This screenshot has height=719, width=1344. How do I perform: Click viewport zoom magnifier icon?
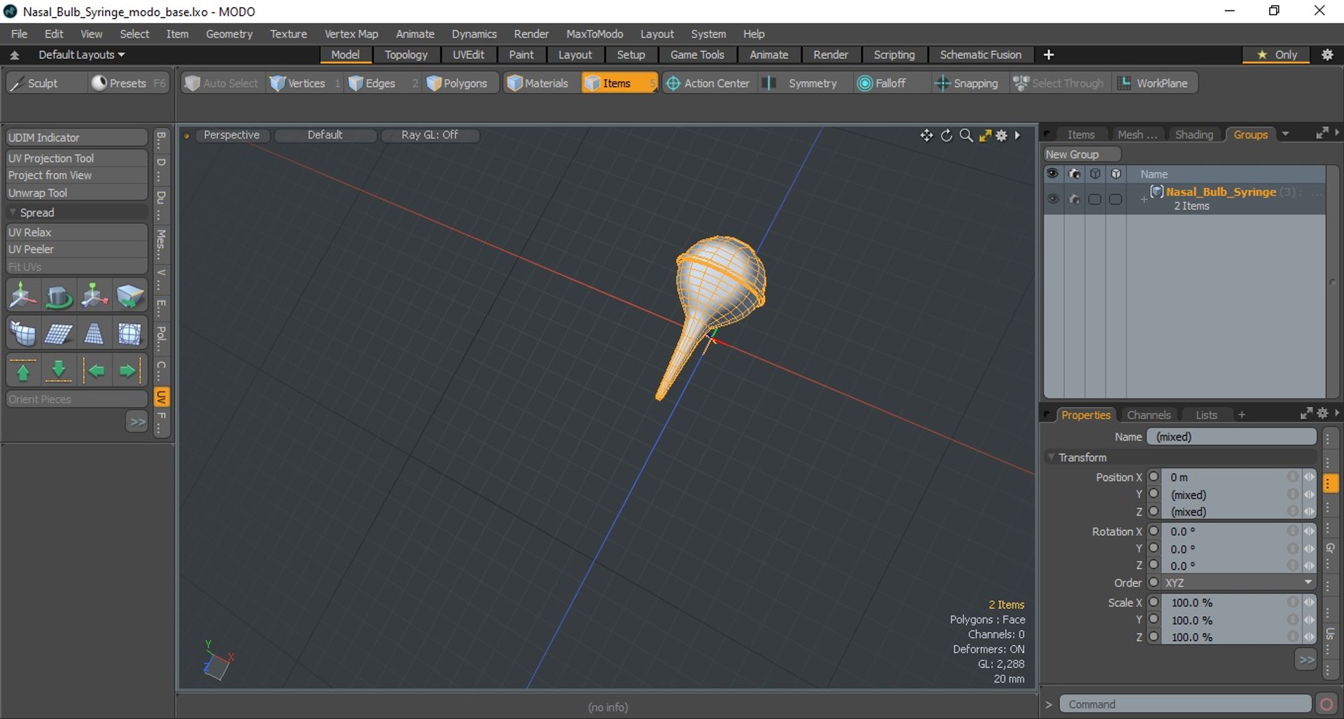click(x=966, y=135)
